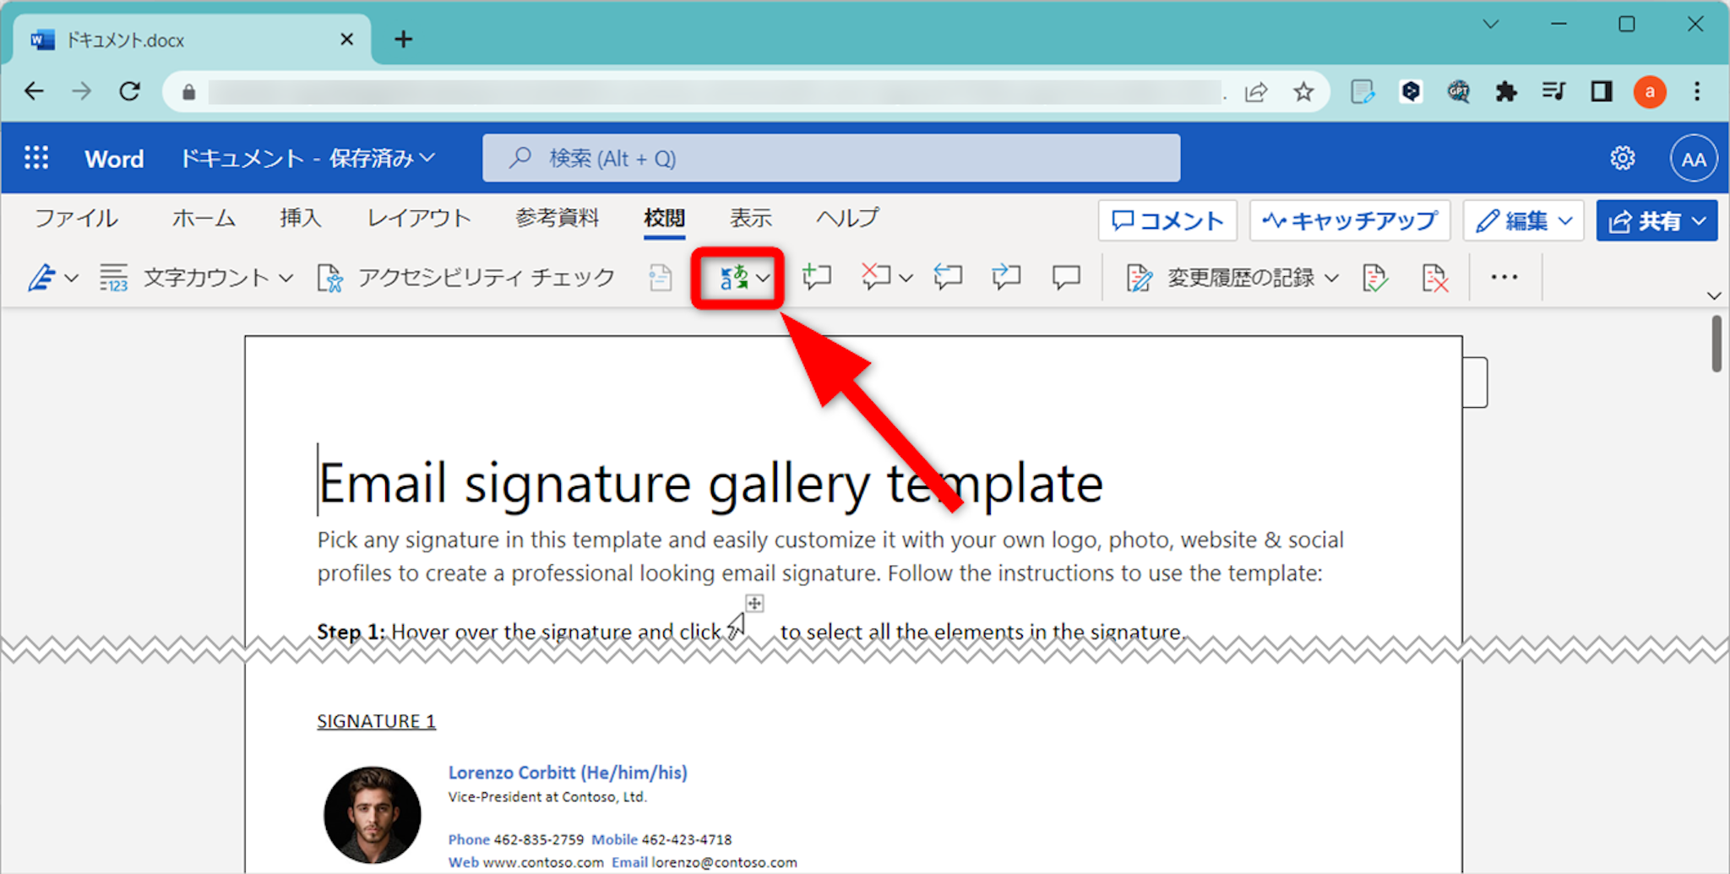Click the 検索 search box
Screen dimensions: 1730x874
830,158
